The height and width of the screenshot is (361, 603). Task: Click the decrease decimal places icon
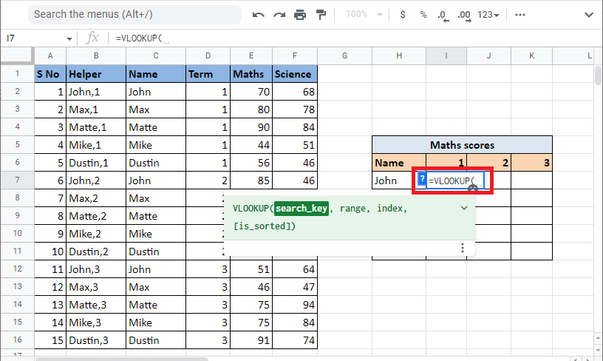tap(443, 15)
